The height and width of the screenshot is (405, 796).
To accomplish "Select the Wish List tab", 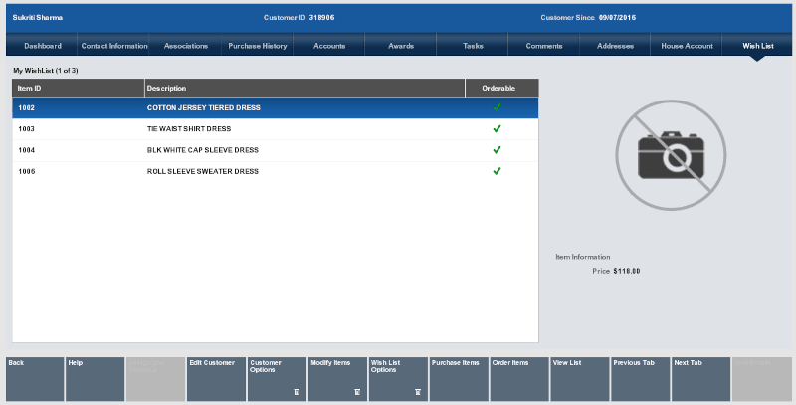I will (758, 46).
